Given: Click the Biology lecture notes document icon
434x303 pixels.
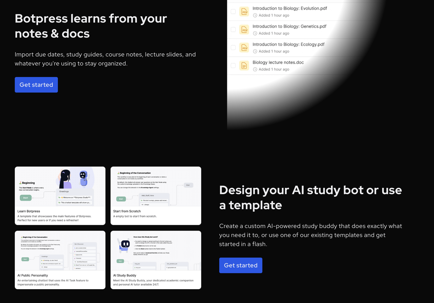Looking at the screenshot, I should pos(244,66).
